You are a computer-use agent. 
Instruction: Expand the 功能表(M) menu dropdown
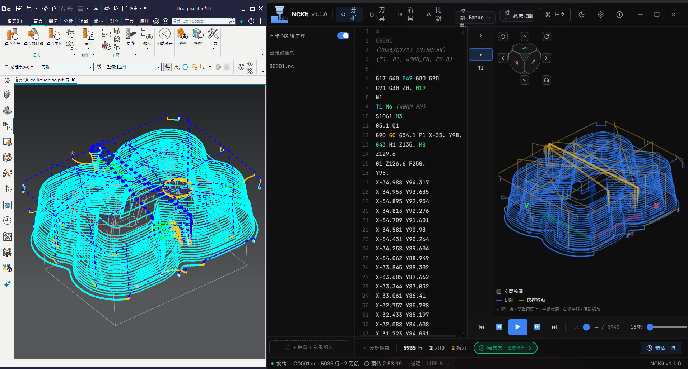(x=19, y=67)
